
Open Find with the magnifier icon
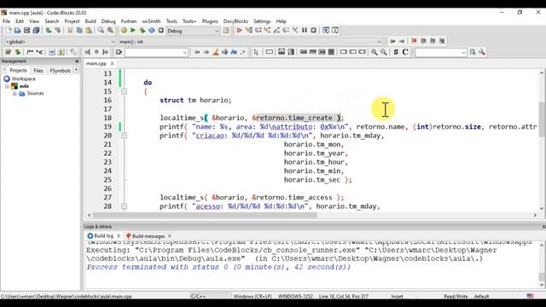(x=101, y=31)
